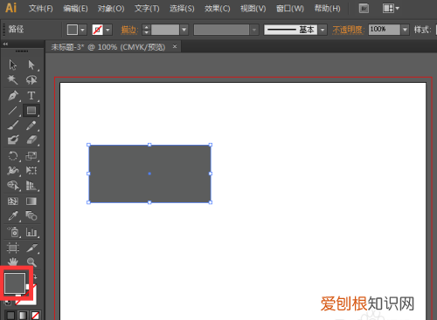Collapse the toolbox with the double-arrow
Image resolution: width=437 pixels, height=320 pixels.
tap(5, 44)
